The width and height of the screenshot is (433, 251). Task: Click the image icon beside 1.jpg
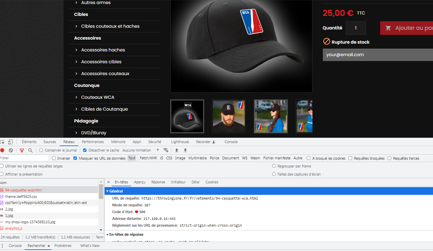(x=2, y=215)
